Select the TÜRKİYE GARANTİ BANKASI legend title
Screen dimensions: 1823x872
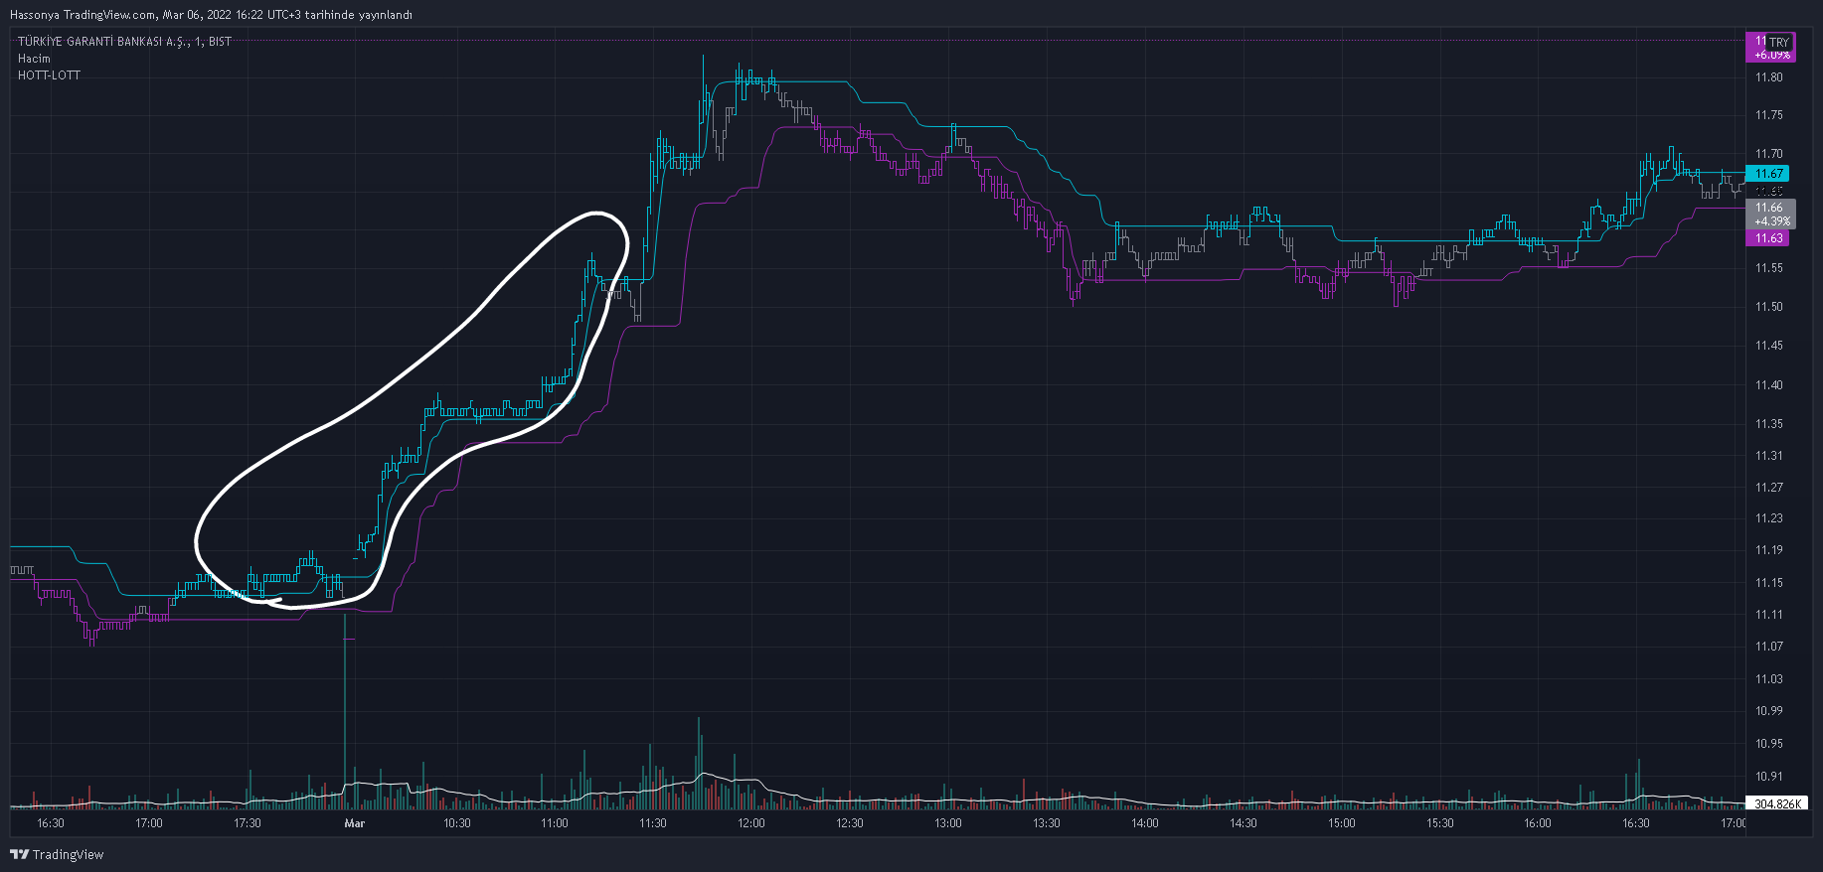124,42
